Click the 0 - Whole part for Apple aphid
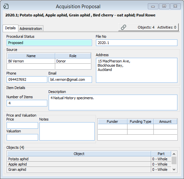The width and height of the screenshot is (184, 179). tap(161, 164)
